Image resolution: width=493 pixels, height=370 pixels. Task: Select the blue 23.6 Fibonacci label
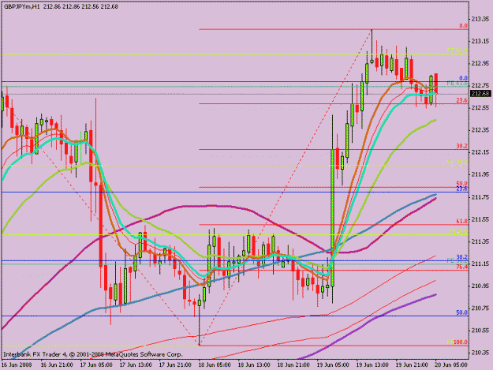[462, 189]
